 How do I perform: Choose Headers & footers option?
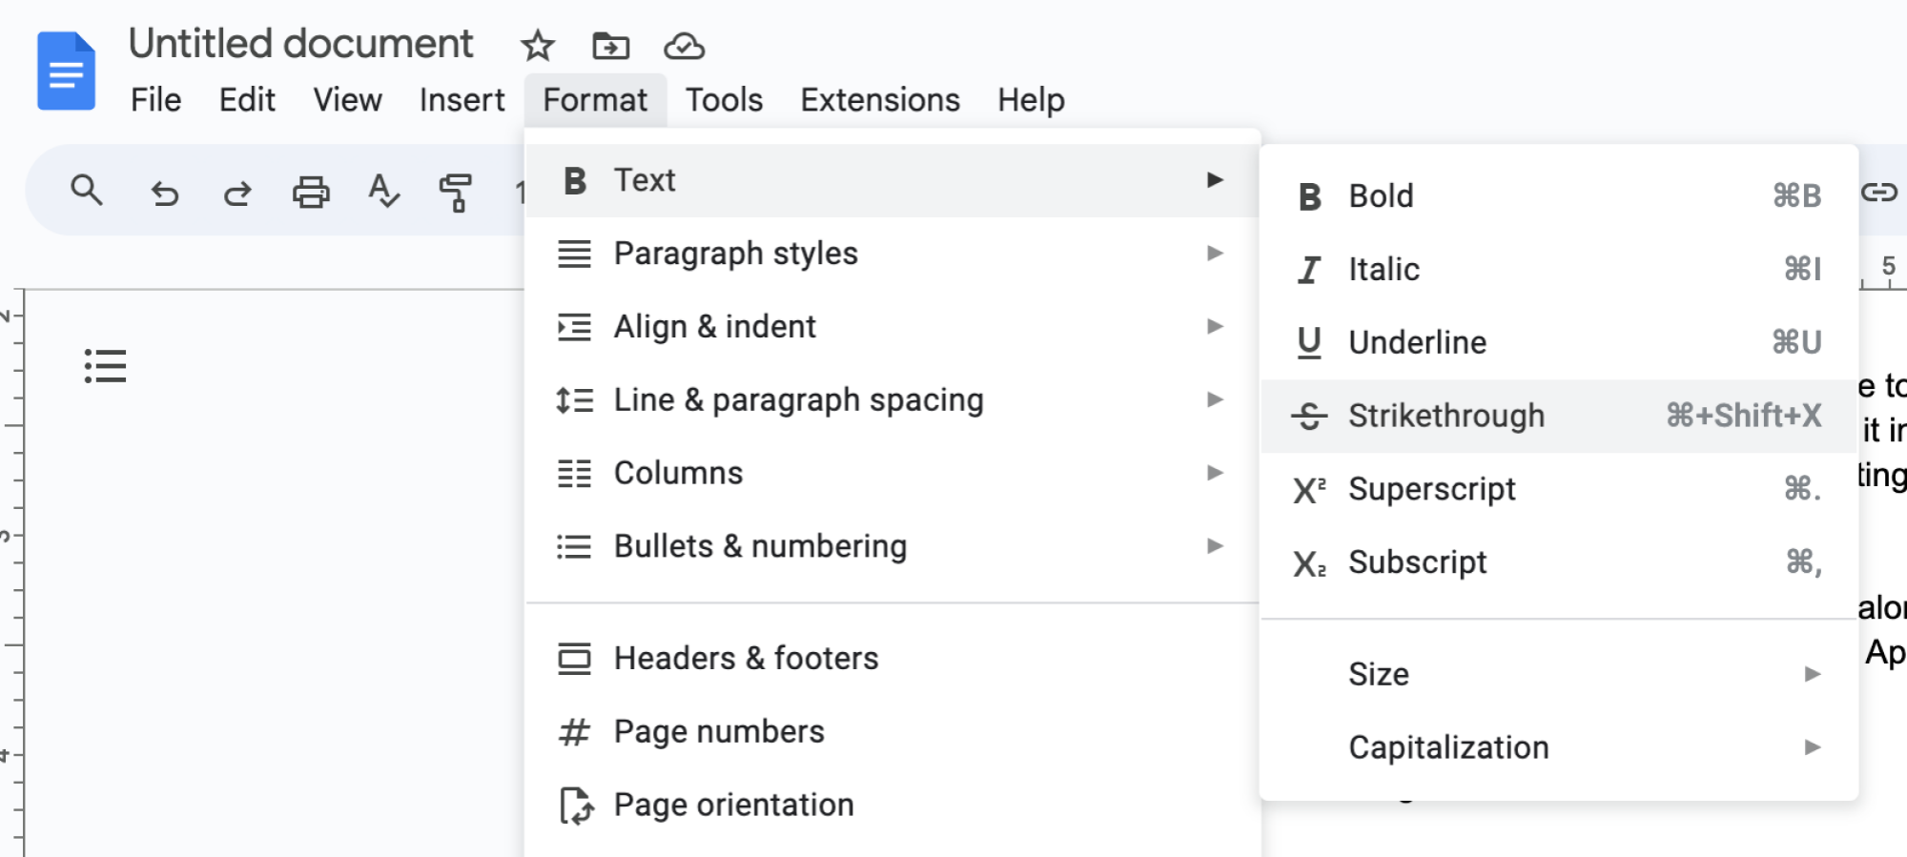click(892, 659)
